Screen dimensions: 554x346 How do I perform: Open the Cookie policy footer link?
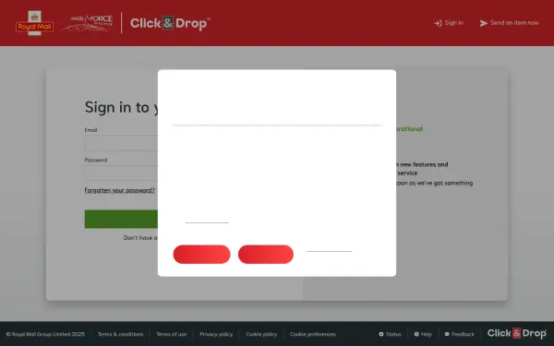pos(261,334)
